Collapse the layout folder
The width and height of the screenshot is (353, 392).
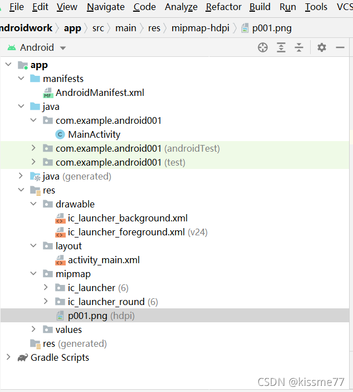pyautogui.click(x=33, y=245)
